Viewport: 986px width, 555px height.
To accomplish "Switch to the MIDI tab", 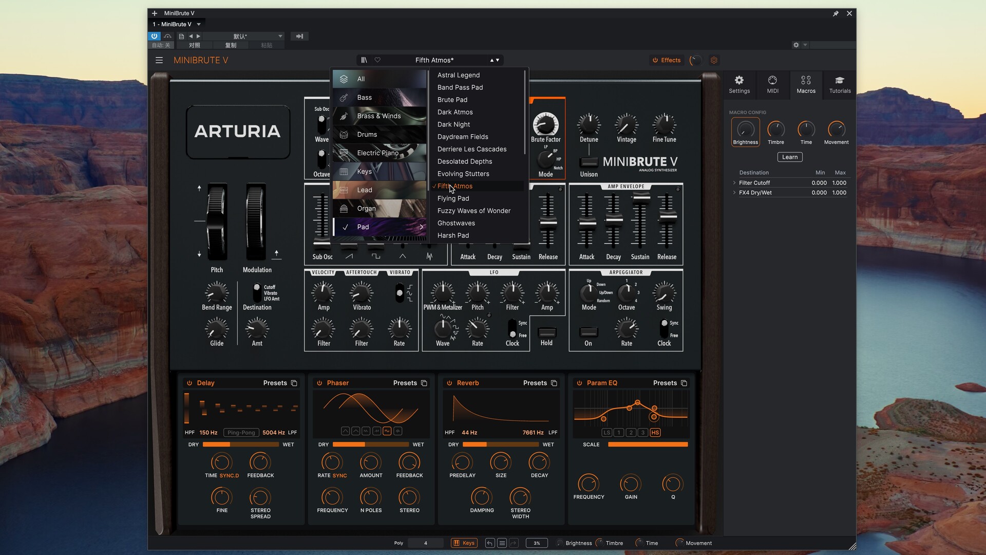I will click(x=772, y=85).
